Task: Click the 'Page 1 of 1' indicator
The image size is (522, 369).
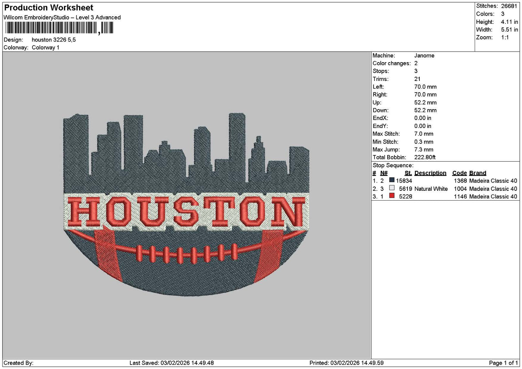Action: [503, 363]
